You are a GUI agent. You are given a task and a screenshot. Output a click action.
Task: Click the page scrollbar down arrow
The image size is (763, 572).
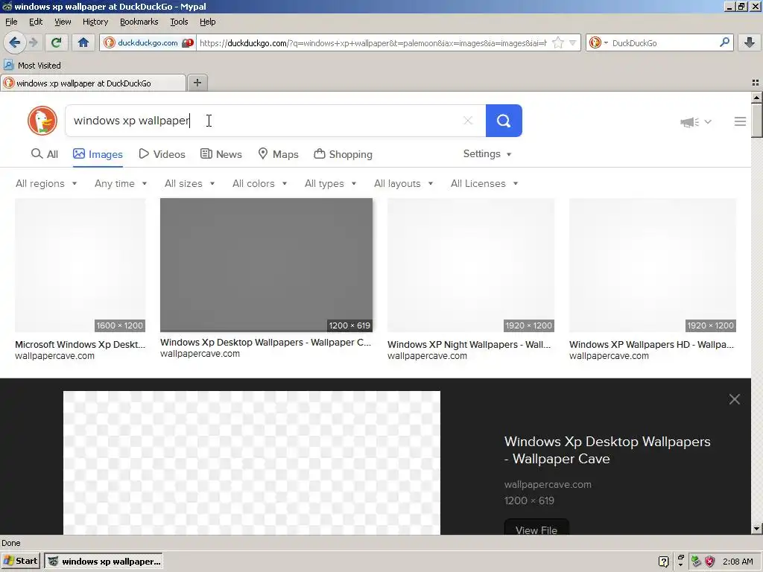coord(757,529)
